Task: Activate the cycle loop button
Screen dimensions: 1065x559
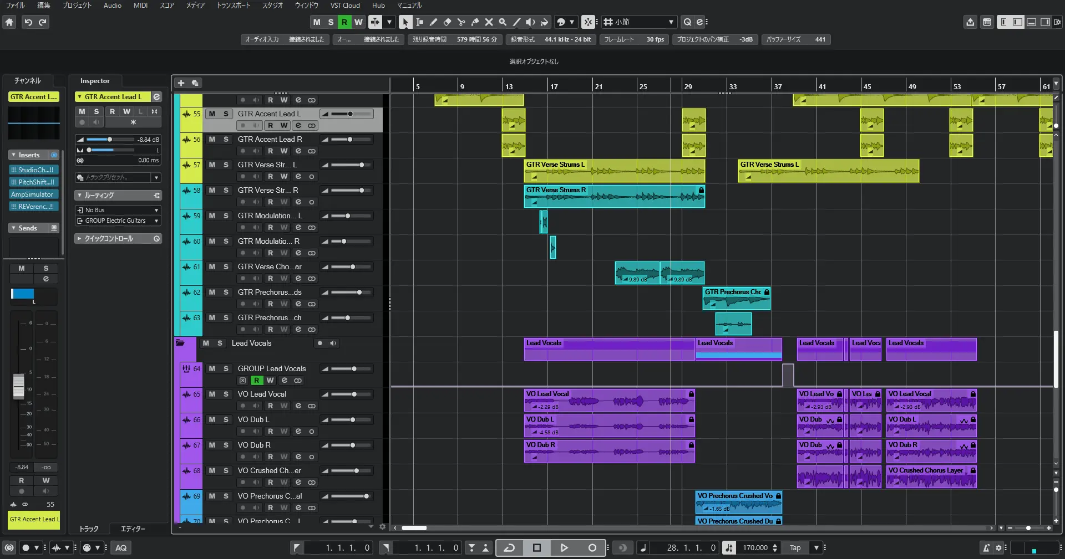Action: pyautogui.click(x=509, y=548)
